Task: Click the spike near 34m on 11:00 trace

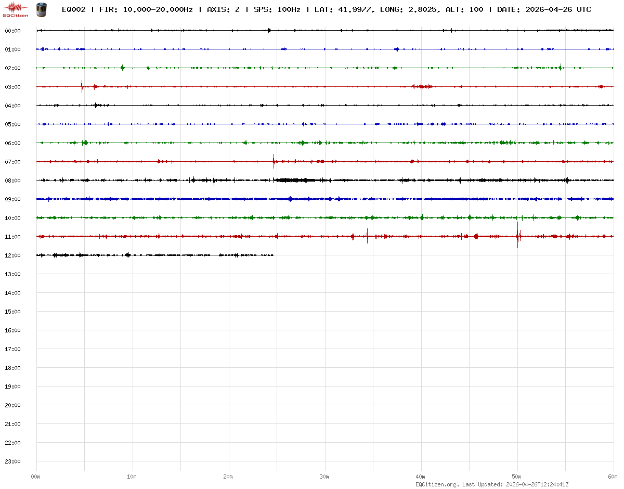Action: point(367,236)
